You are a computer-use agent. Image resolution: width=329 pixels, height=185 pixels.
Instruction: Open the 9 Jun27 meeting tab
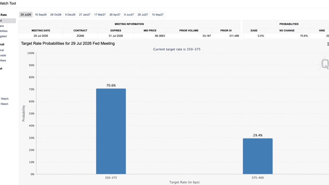click(x=129, y=15)
